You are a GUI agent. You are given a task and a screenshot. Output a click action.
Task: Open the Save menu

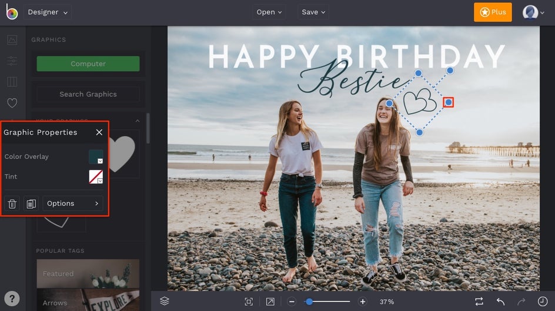tap(313, 12)
